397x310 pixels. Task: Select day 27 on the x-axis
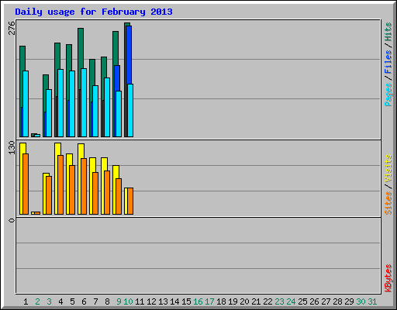(x=326, y=301)
